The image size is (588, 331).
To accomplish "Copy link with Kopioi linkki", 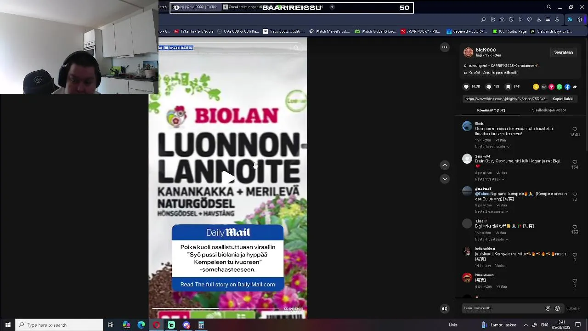I will pyautogui.click(x=563, y=99).
